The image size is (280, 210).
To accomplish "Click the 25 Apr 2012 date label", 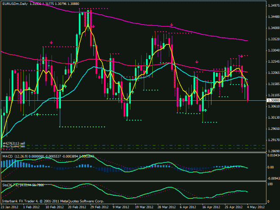I will [x=234, y=207].
